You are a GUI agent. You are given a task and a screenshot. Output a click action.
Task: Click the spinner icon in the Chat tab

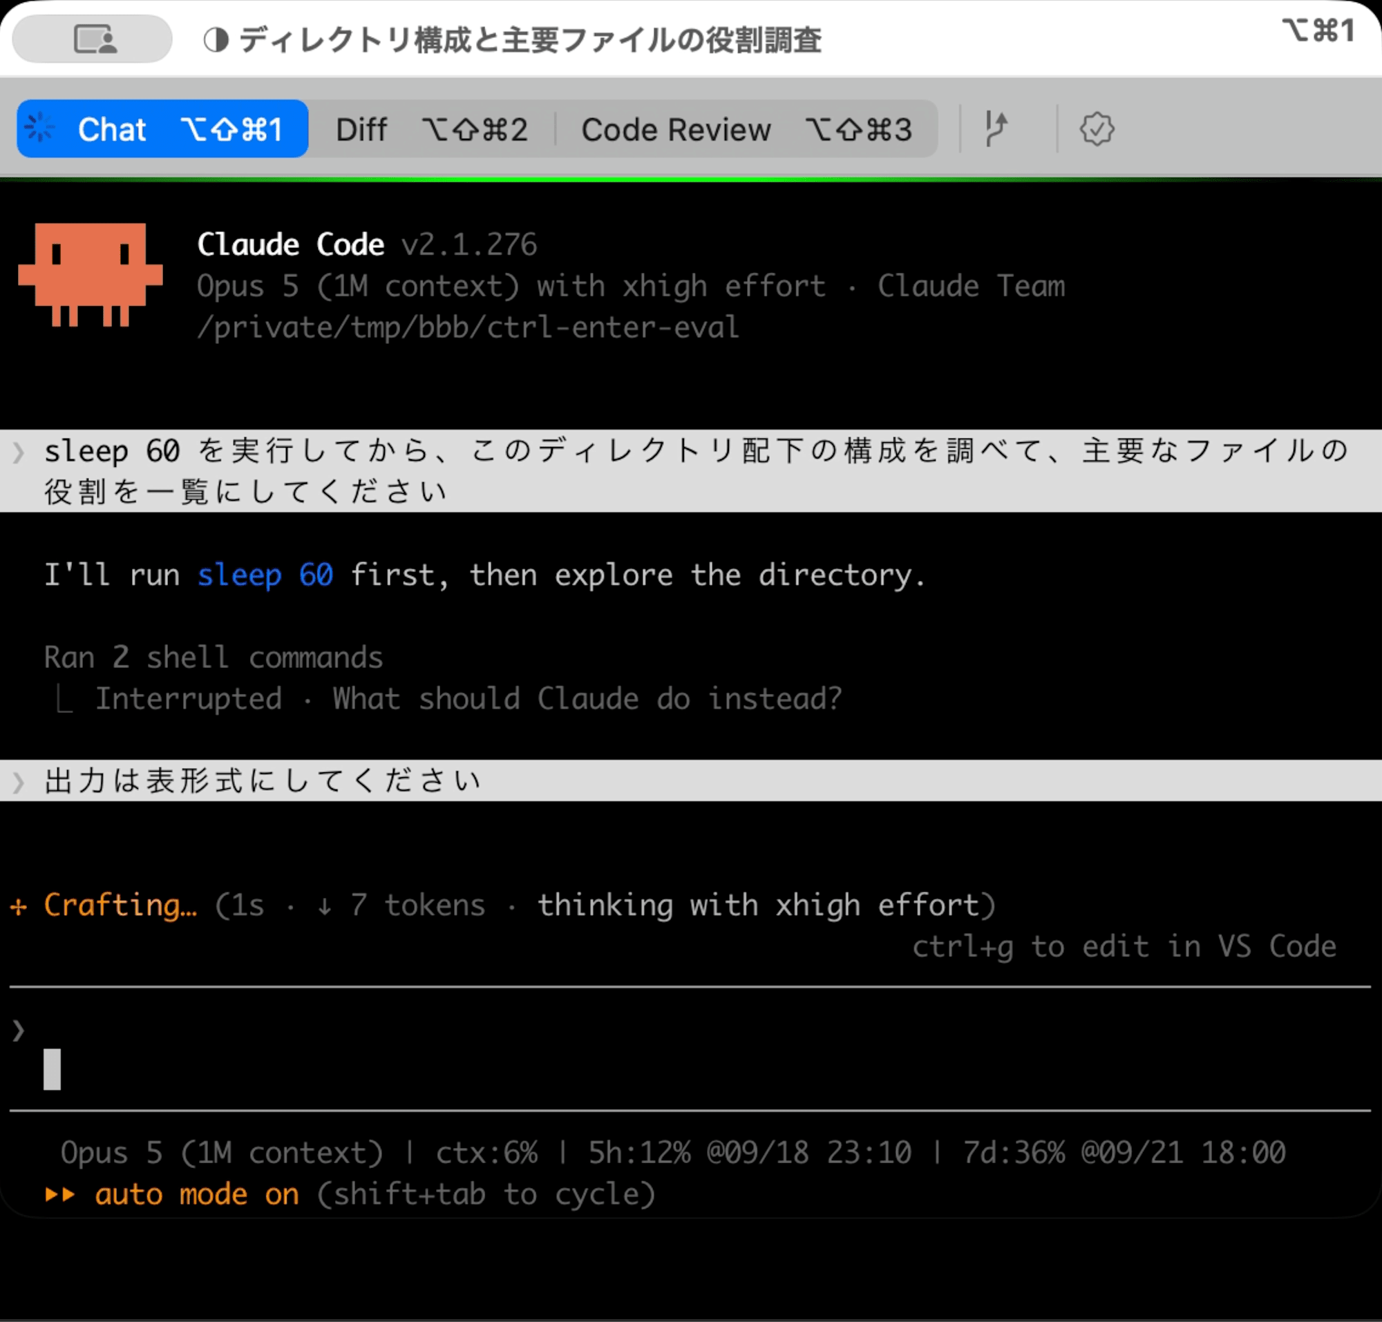tap(39, 128)
